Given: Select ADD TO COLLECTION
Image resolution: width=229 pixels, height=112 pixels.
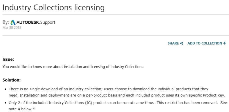Looking at the screenshot, I should (x=207, y=43).
